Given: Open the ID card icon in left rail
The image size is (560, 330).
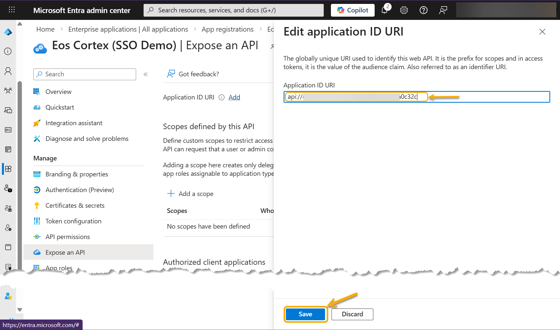Looking at the screenshot, I should tap(8, 130).
